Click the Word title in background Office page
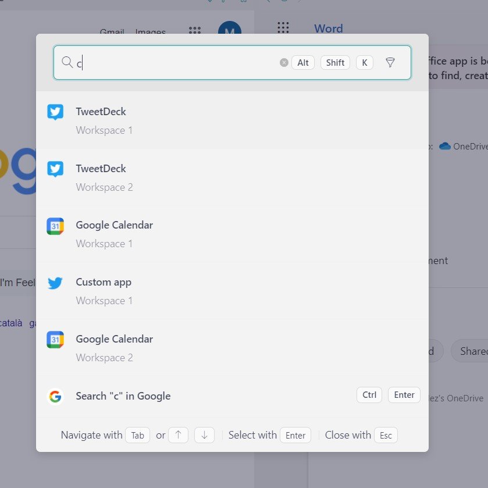This screenshot has width=488, height=488. point(329,29)
